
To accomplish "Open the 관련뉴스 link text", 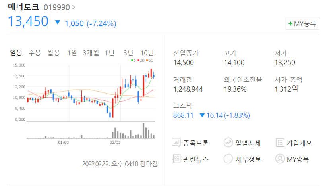I will (x=195, y=159).
